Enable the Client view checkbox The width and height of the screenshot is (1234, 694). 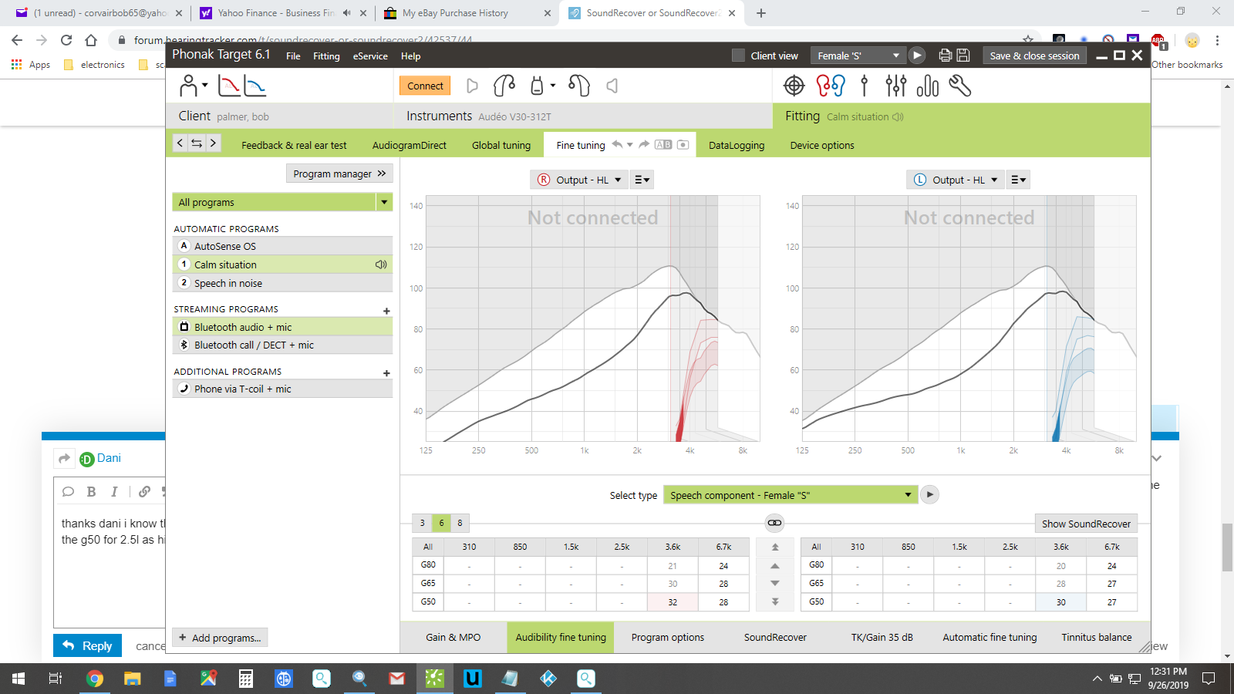(x=738, y=56)
